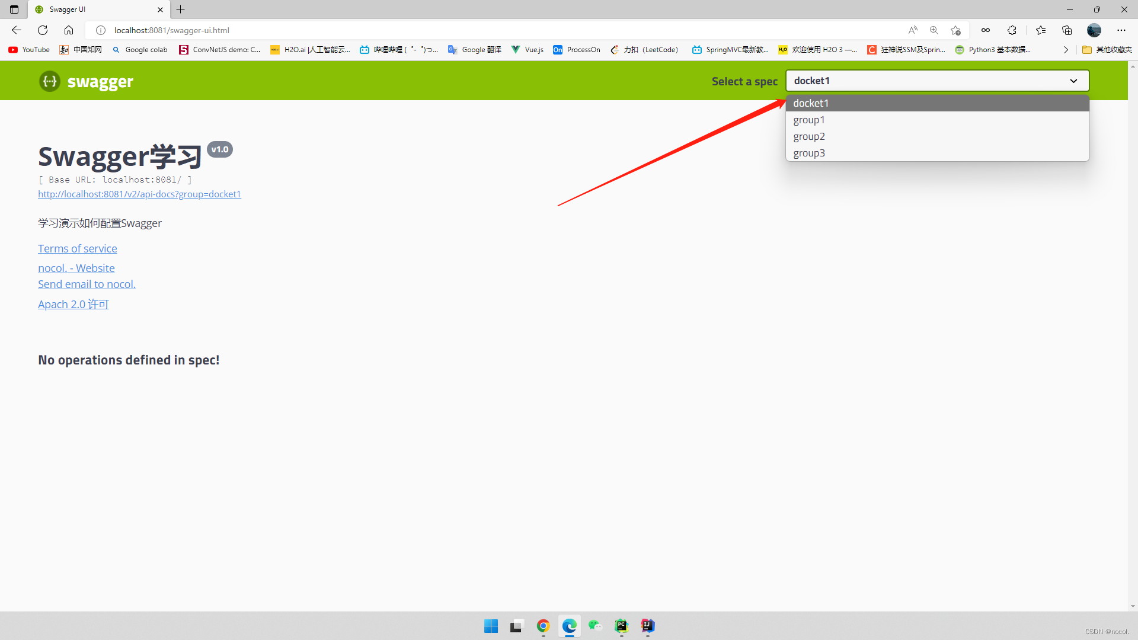Launch Chrome from the taskbar
This screenshot has width=1138, height=640.
tap(543, 626)
